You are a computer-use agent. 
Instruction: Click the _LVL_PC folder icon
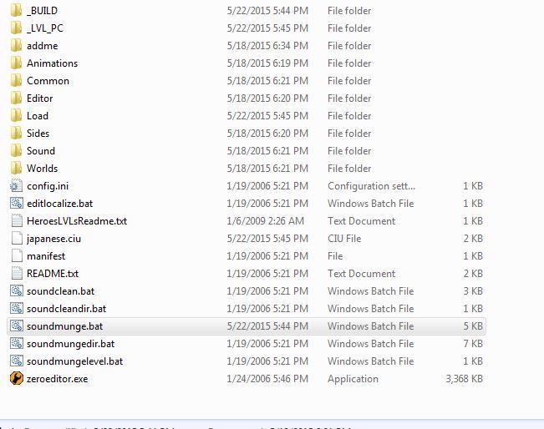tap(16, 28)
